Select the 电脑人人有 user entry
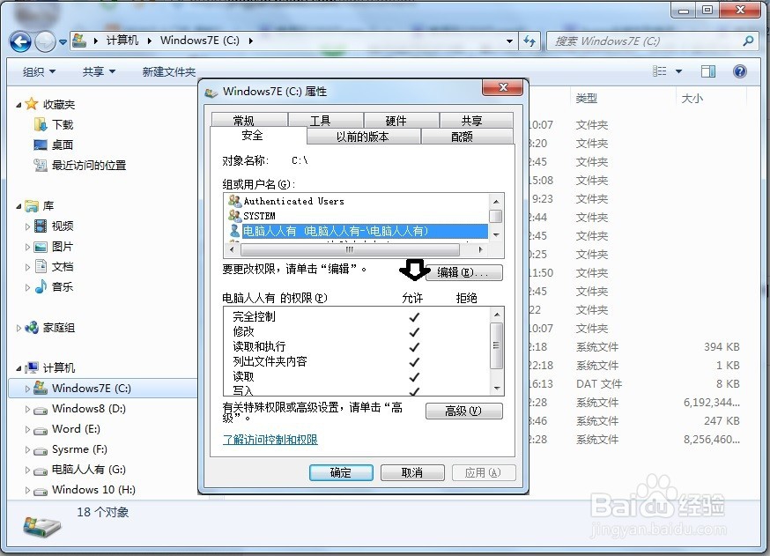 tap(358, 231)
